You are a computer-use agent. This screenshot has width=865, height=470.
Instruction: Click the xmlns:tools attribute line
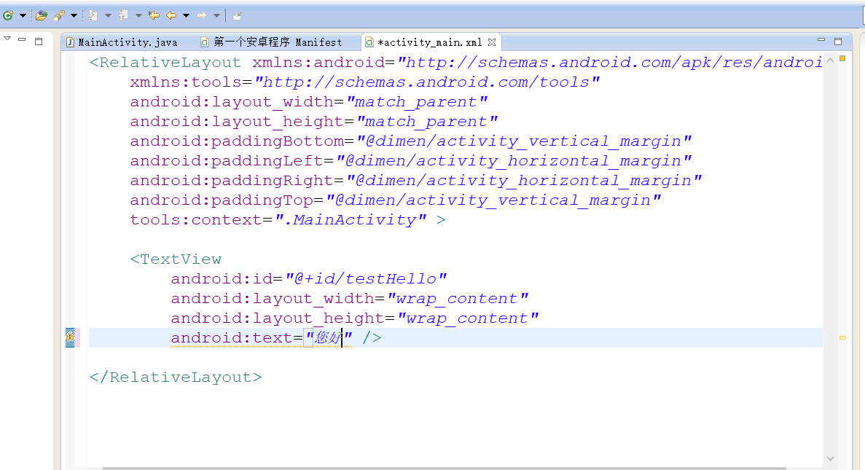[365, 82]
